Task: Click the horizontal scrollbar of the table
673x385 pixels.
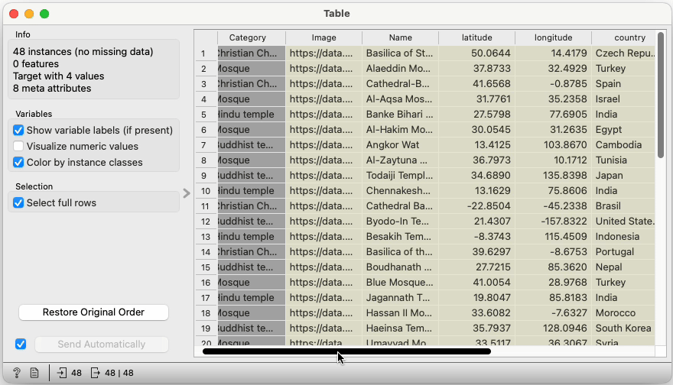Action: (x=346, y=351)
